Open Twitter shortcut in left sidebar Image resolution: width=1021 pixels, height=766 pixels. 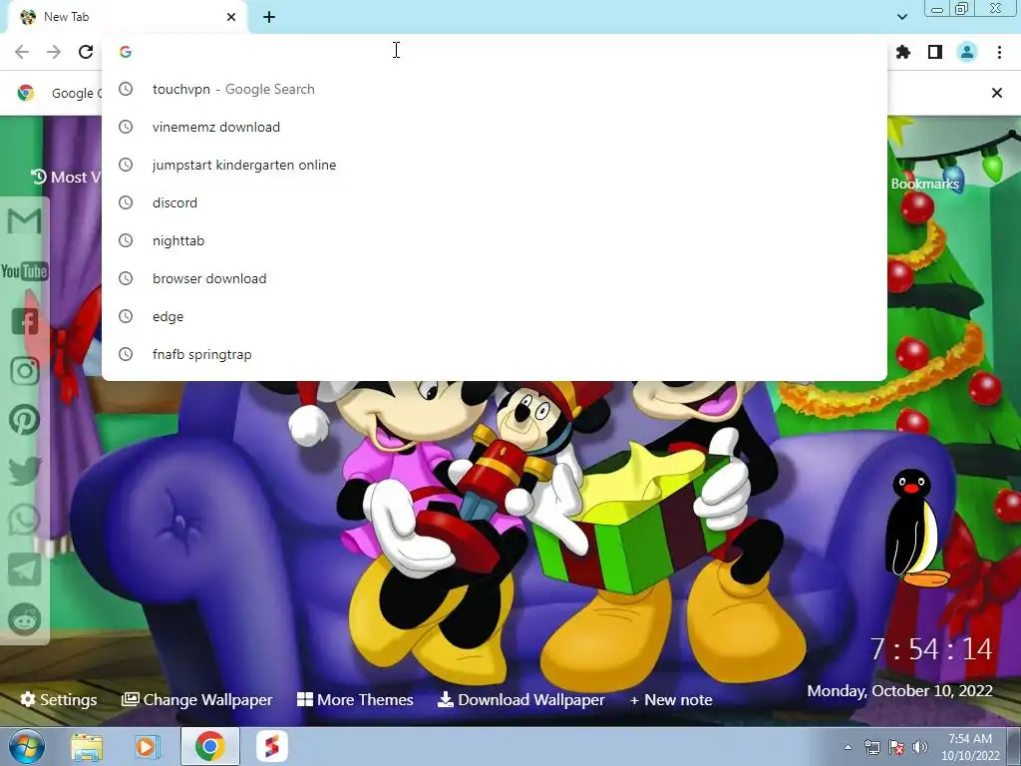point(25,471)
